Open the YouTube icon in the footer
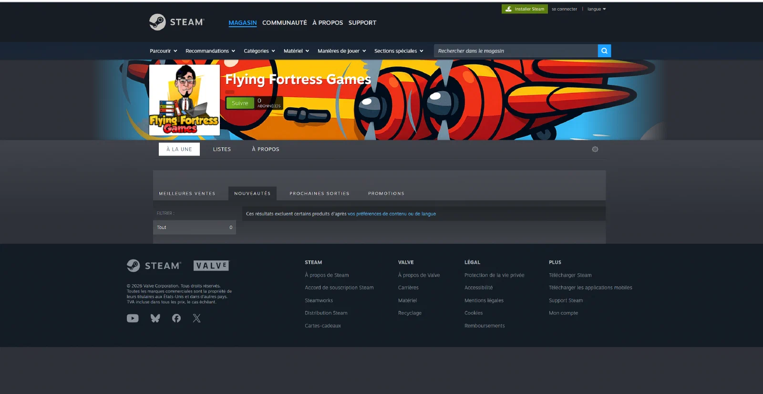The image size is (763, 394). click(x=133, y=318)
